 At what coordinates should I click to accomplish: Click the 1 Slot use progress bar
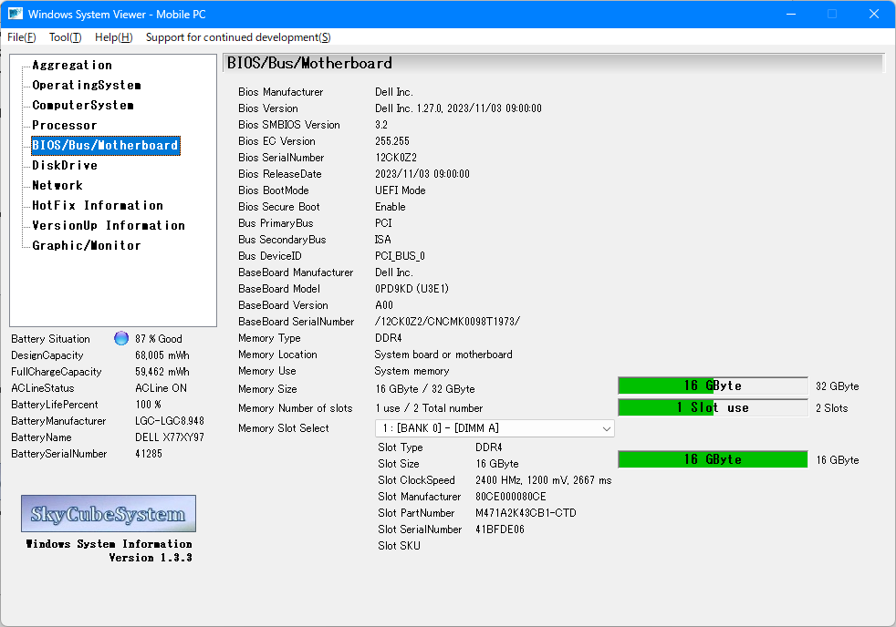pos(713,408)
